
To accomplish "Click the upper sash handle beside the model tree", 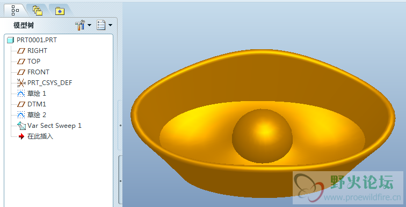I will 120,125.
